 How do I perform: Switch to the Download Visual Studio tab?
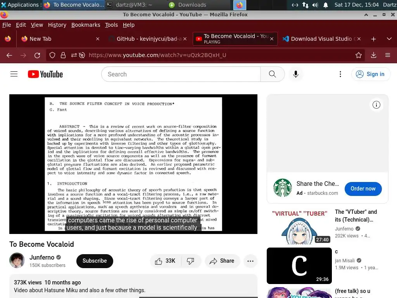pyautogui.click(x=321, y=39)
